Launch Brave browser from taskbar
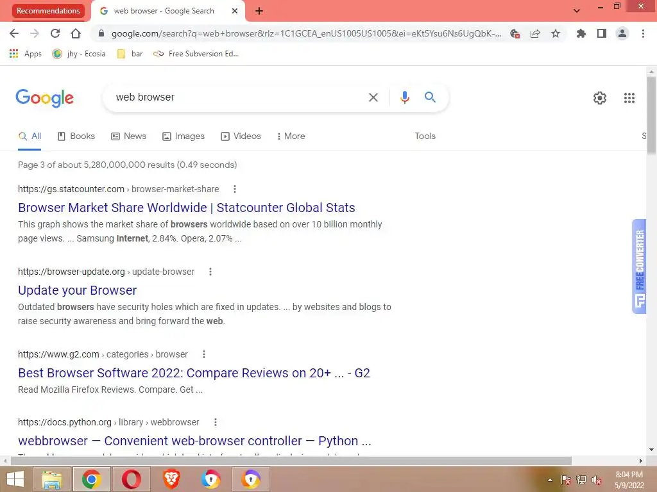The image size is (657, 492). 171,479
